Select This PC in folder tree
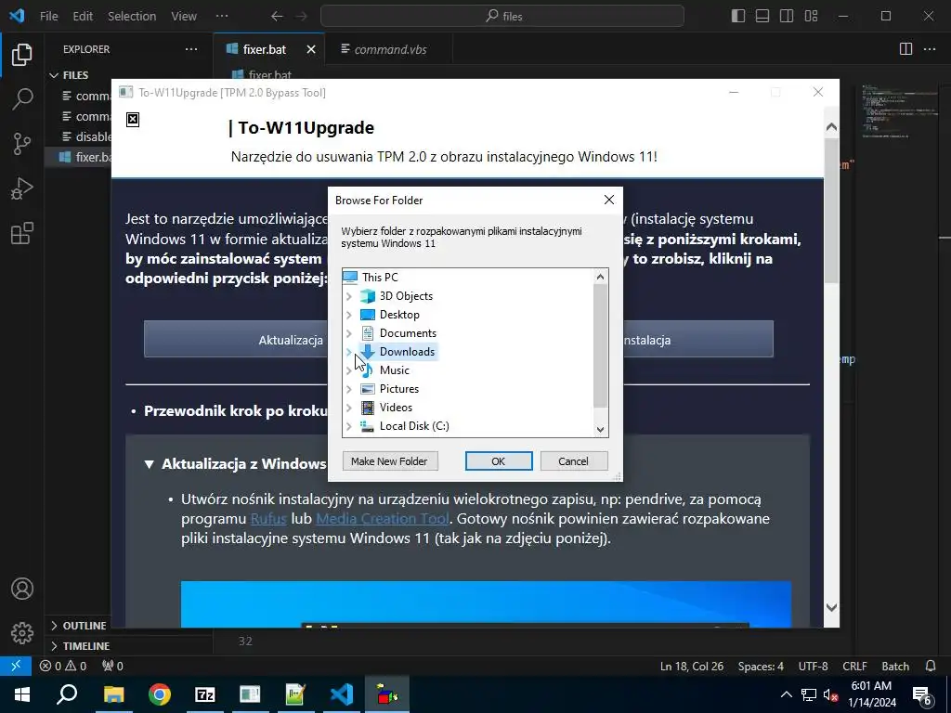The image size is (951, 713). click(x=380, y=278)
